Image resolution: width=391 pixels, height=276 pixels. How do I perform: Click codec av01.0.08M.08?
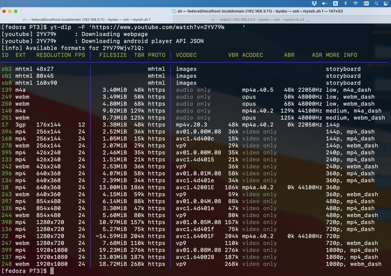click(x=199, y=250)
